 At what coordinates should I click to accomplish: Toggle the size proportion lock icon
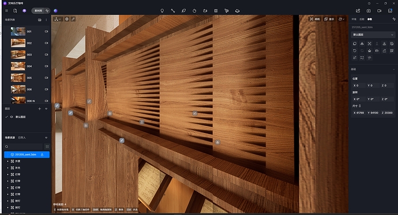click(360, 106)
